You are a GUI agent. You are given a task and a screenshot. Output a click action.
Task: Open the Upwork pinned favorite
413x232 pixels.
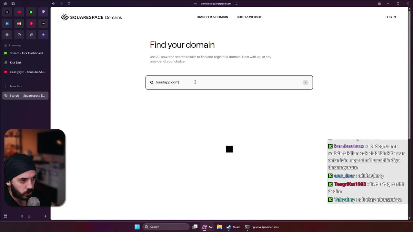pos(43,24)
